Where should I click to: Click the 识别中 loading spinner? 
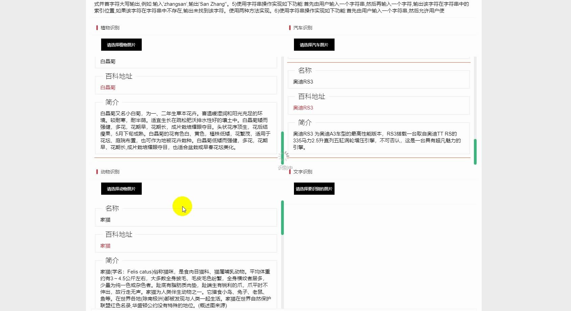click(284, 156)
